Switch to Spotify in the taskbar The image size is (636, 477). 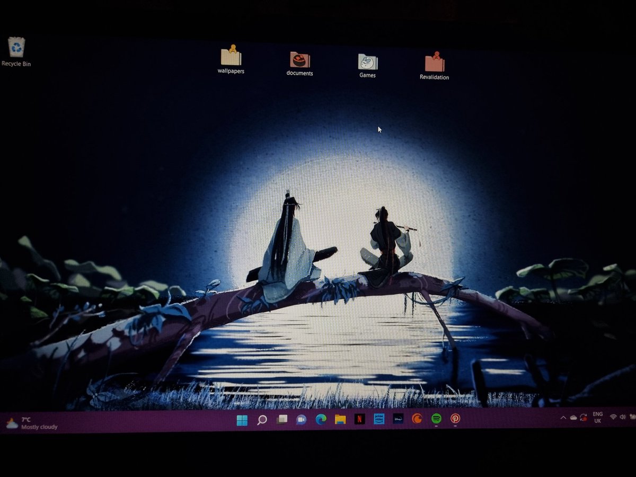click(436, 419)
